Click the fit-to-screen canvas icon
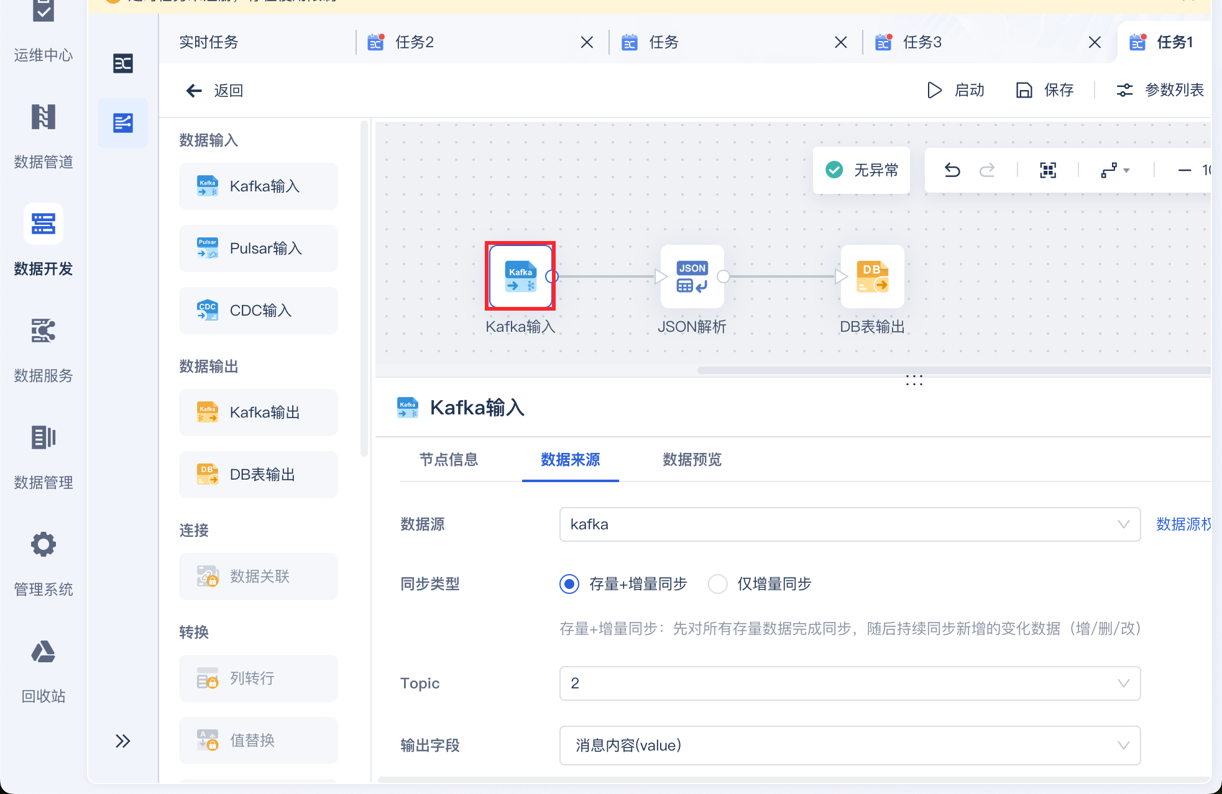Image resolution: width=1222 pixels, height=794 pixels. coord(1048,170)
